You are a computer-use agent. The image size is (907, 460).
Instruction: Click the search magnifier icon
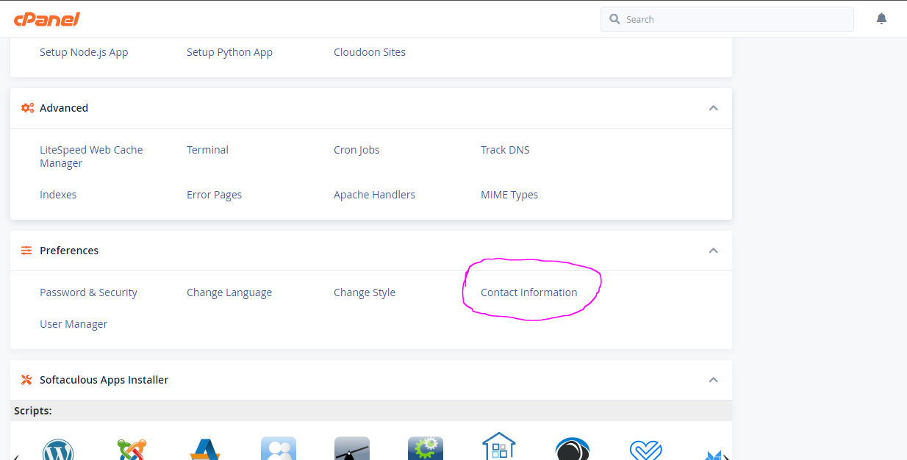pyautogui.click(x=614, y=18)
